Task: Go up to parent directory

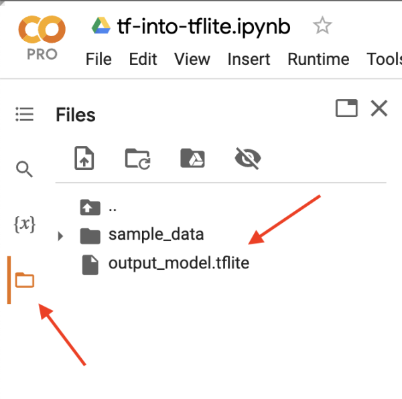Action: coord(90,208)
